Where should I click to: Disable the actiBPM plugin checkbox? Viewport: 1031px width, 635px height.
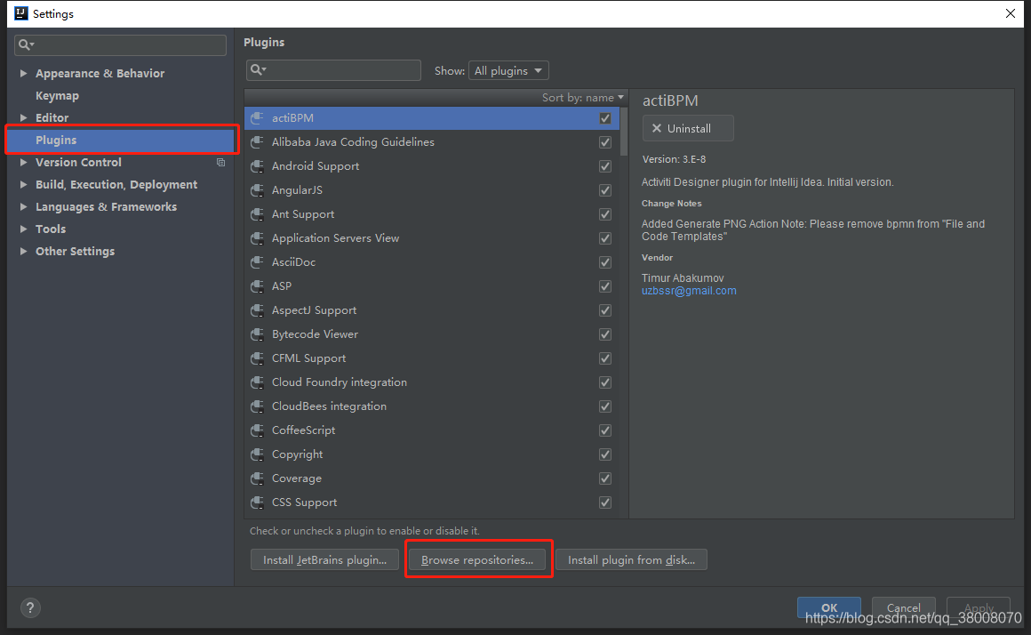tap(605, 118)
